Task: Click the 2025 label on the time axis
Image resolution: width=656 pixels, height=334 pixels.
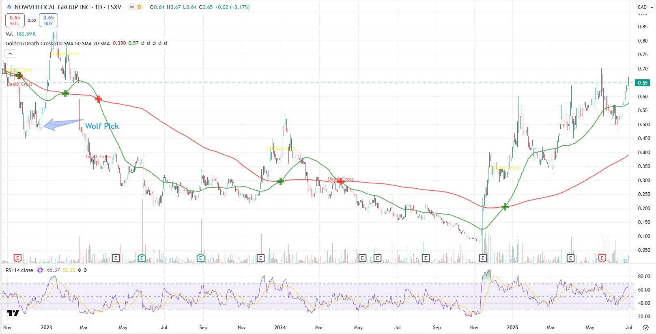Action: coord(512,328)
